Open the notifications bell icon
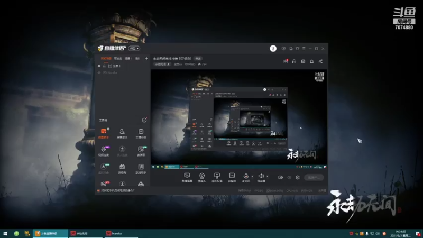 point(311,61)
